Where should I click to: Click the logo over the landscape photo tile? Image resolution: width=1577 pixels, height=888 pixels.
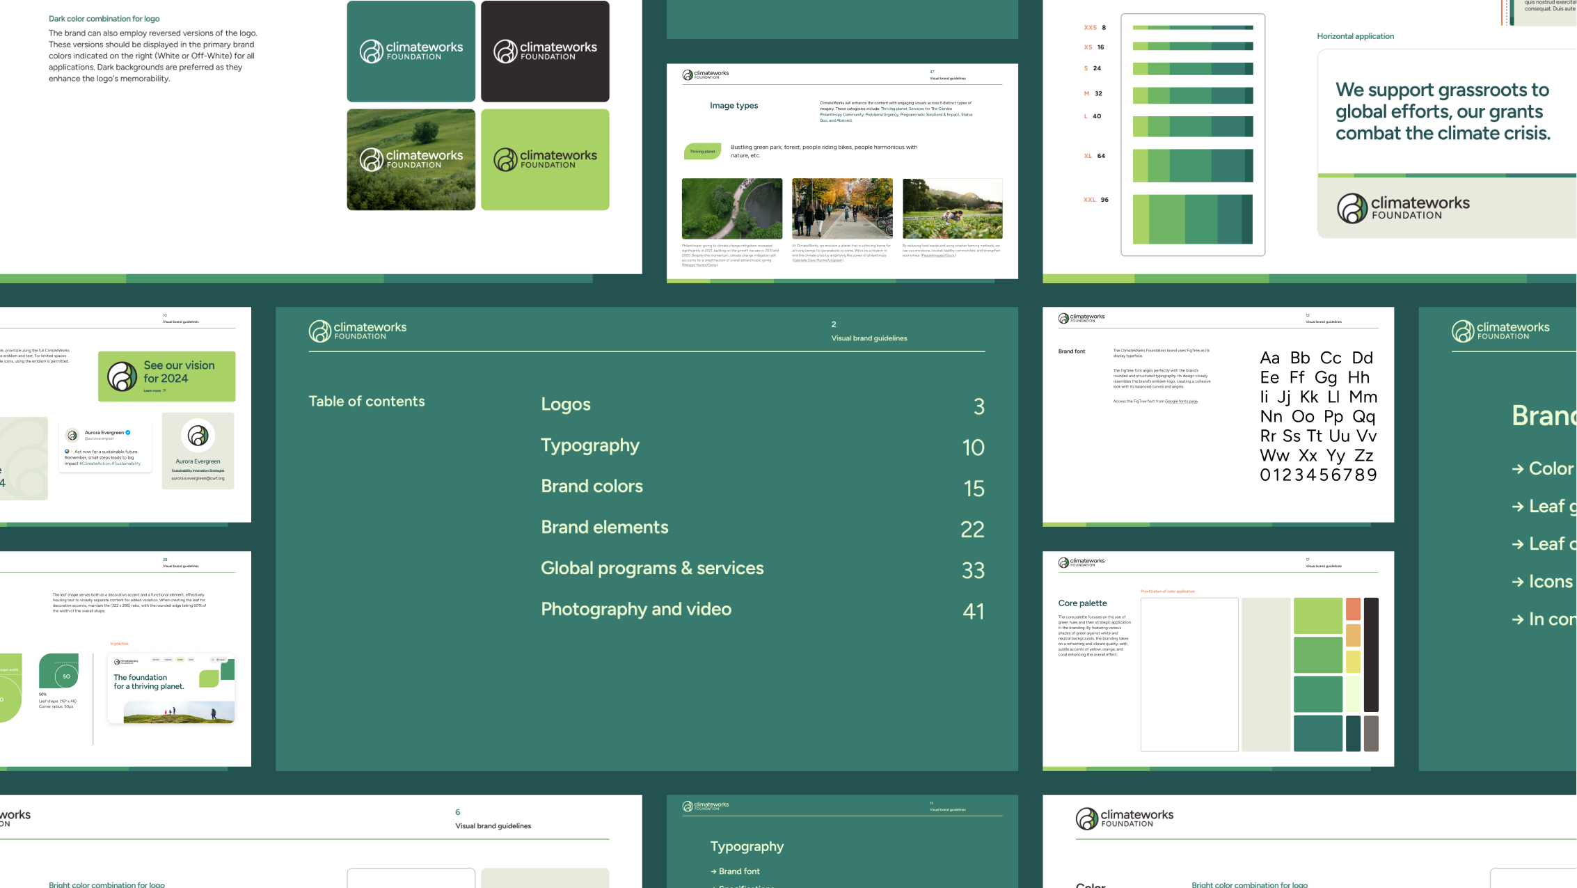411,159
